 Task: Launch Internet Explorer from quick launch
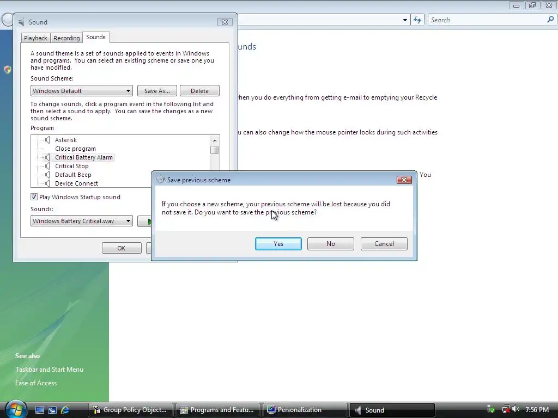[65, 410]
